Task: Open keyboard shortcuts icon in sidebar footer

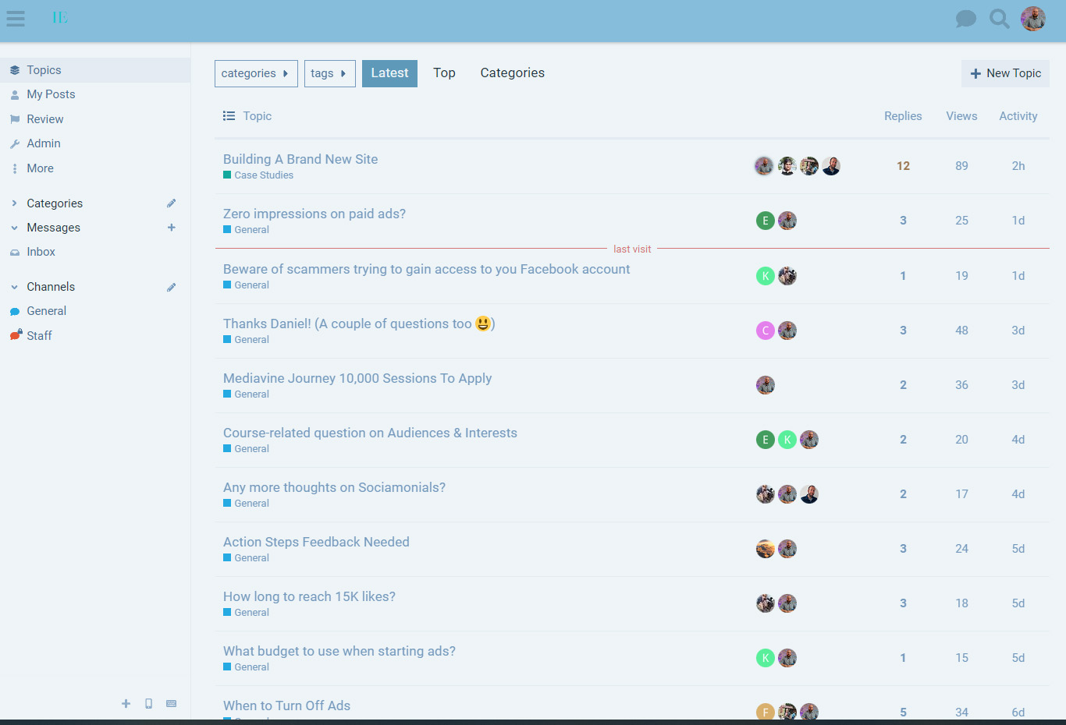Action: 171,704
